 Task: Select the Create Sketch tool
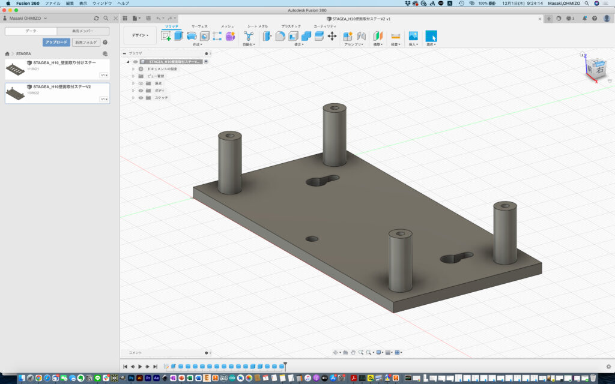166,36
